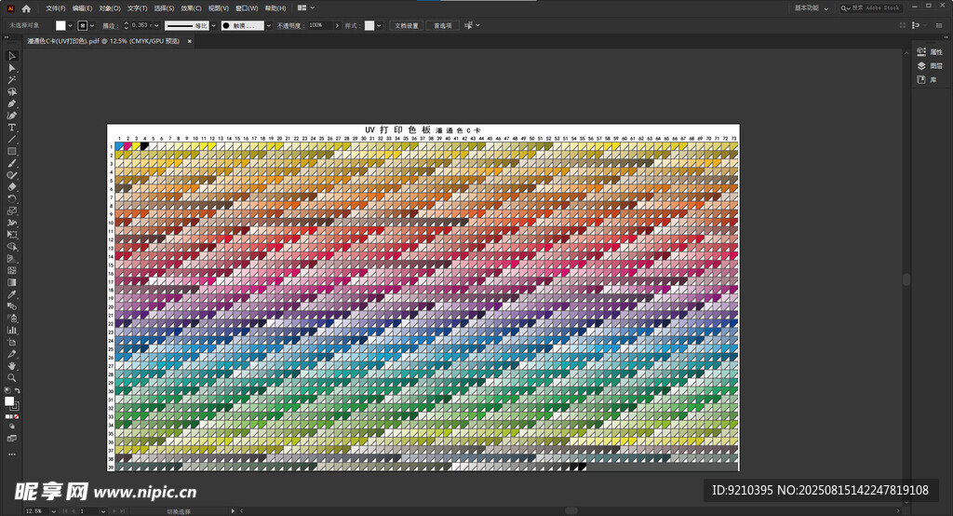Select the Type tool
This screenshot has width=953, height=516.
tap(12, 128)
